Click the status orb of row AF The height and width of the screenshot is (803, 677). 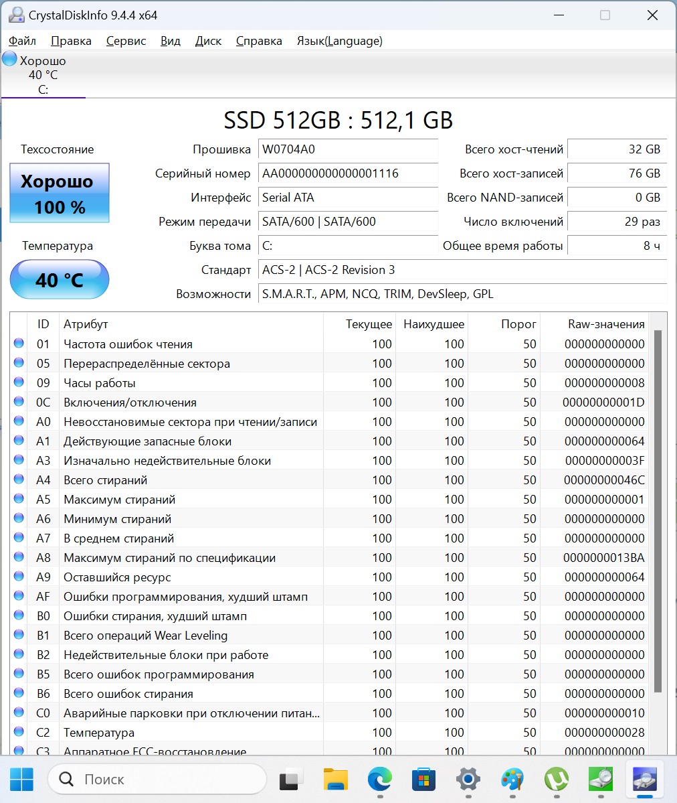(x=19, y=595)
